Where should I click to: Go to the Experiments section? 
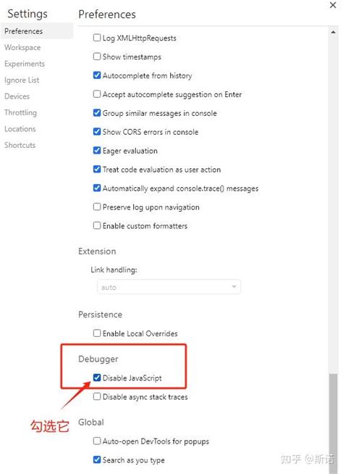[x=25, y=64]
